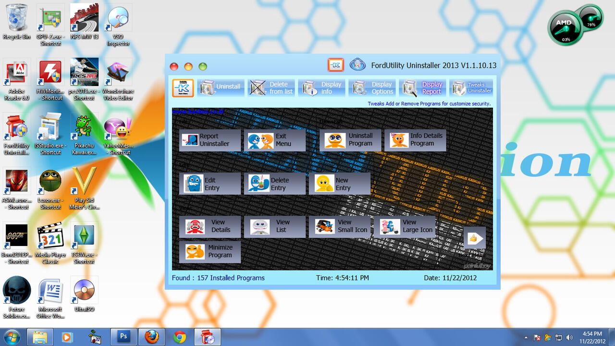Click orange circle window button
The height and width of the screenshot is (346, 615).
(x=188, y=67)
